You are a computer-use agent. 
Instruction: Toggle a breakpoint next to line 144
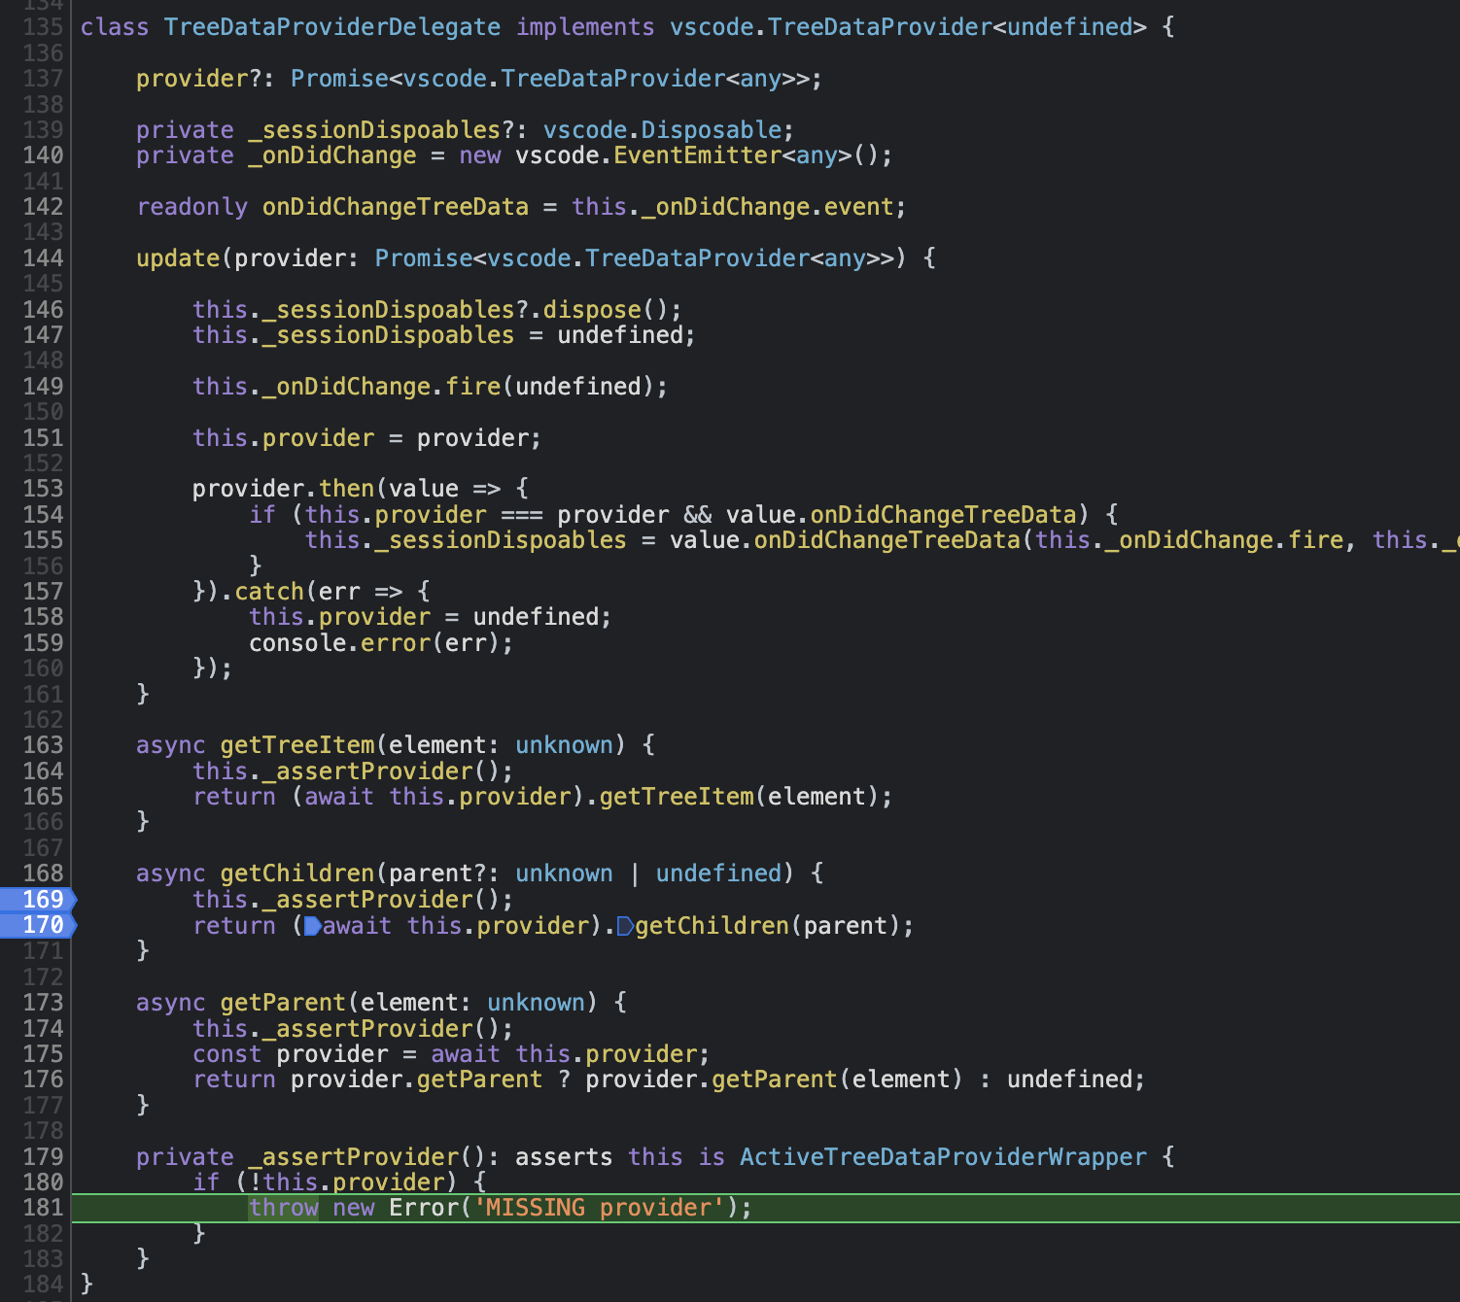[21, 257]
